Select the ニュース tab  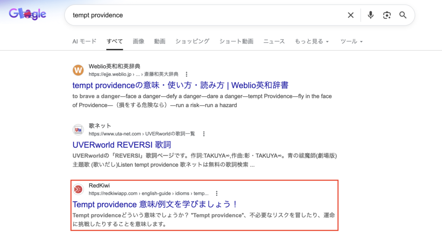tap(274, 41)
